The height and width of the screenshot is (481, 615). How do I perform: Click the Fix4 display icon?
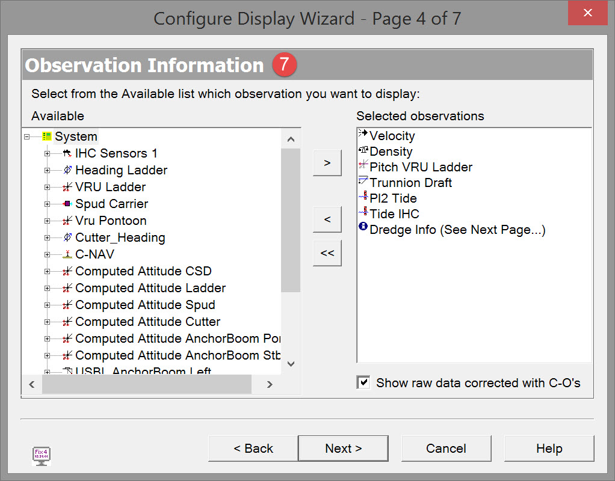pos(41,455)
